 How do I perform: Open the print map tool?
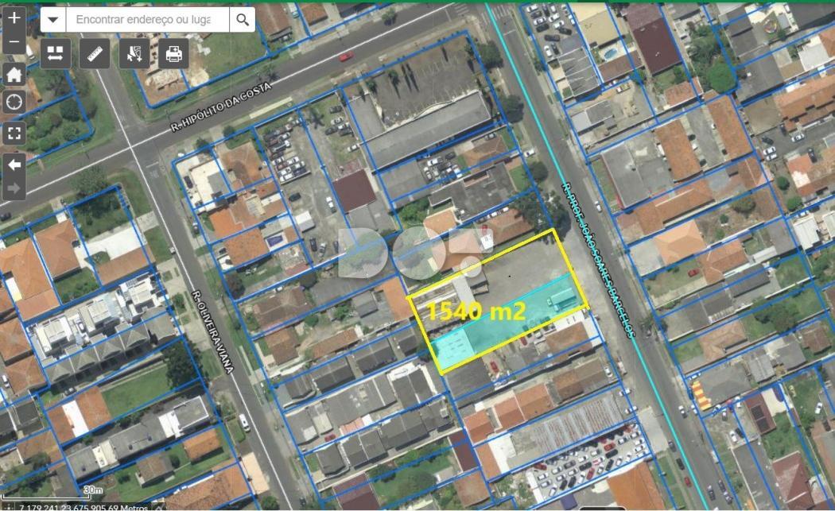(173, 53)
